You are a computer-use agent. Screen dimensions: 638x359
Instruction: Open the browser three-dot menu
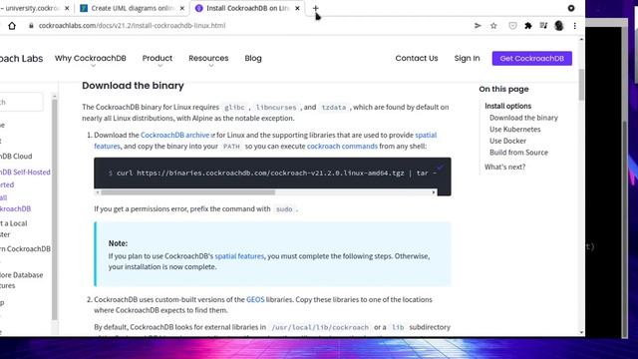pos(574,26)
